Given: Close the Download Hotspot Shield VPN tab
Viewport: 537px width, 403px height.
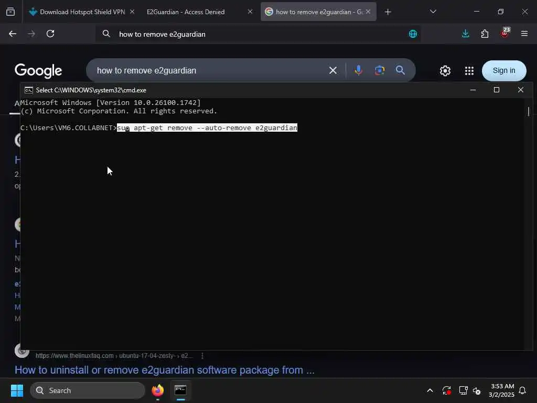Looking at the screenshot, I should point(132,12).
